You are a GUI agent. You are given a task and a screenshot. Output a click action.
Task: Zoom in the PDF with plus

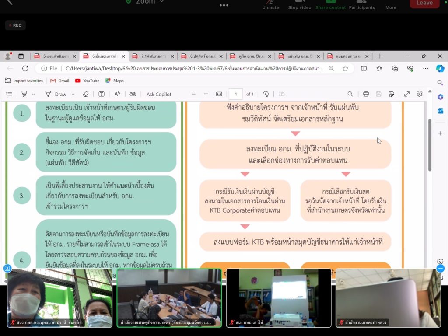(x=206, y=94)
